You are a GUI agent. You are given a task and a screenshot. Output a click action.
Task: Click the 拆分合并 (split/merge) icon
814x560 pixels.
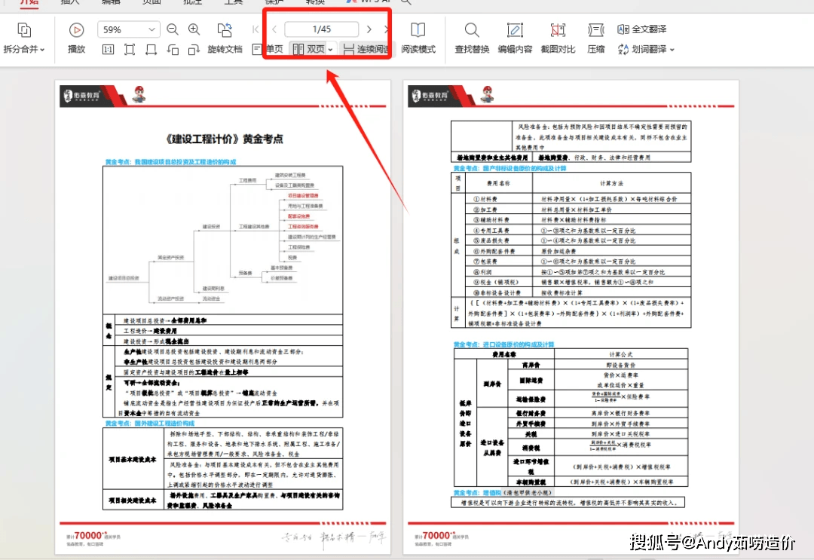24,30
